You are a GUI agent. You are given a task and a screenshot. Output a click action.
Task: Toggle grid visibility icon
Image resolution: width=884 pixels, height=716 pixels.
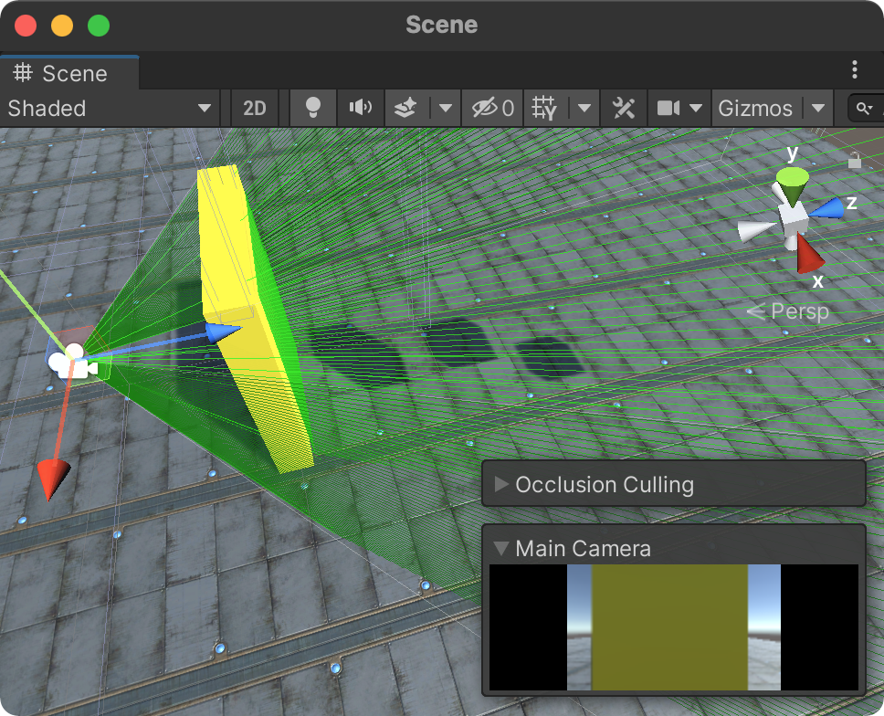(544, 109)
